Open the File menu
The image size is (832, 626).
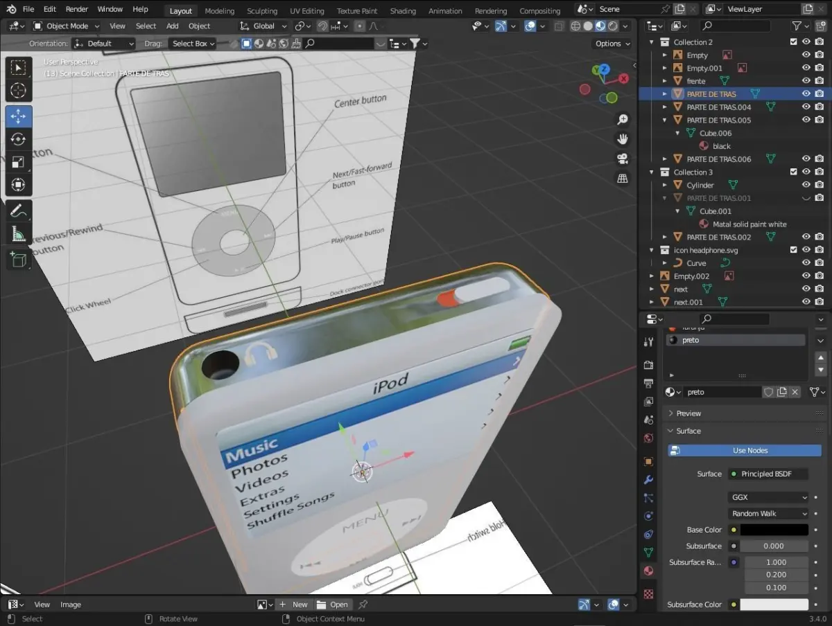pyautogui.click(x=28, y=9)
